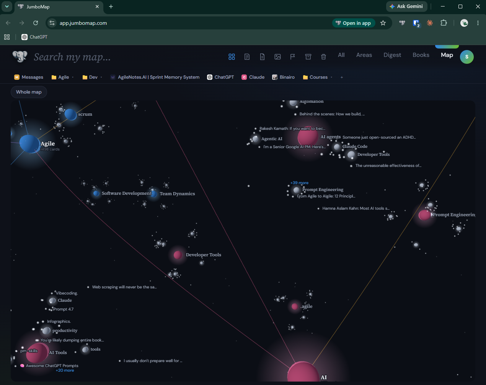Open a new browser tab
Screen dimensions: 486x385
pos(111,6)
